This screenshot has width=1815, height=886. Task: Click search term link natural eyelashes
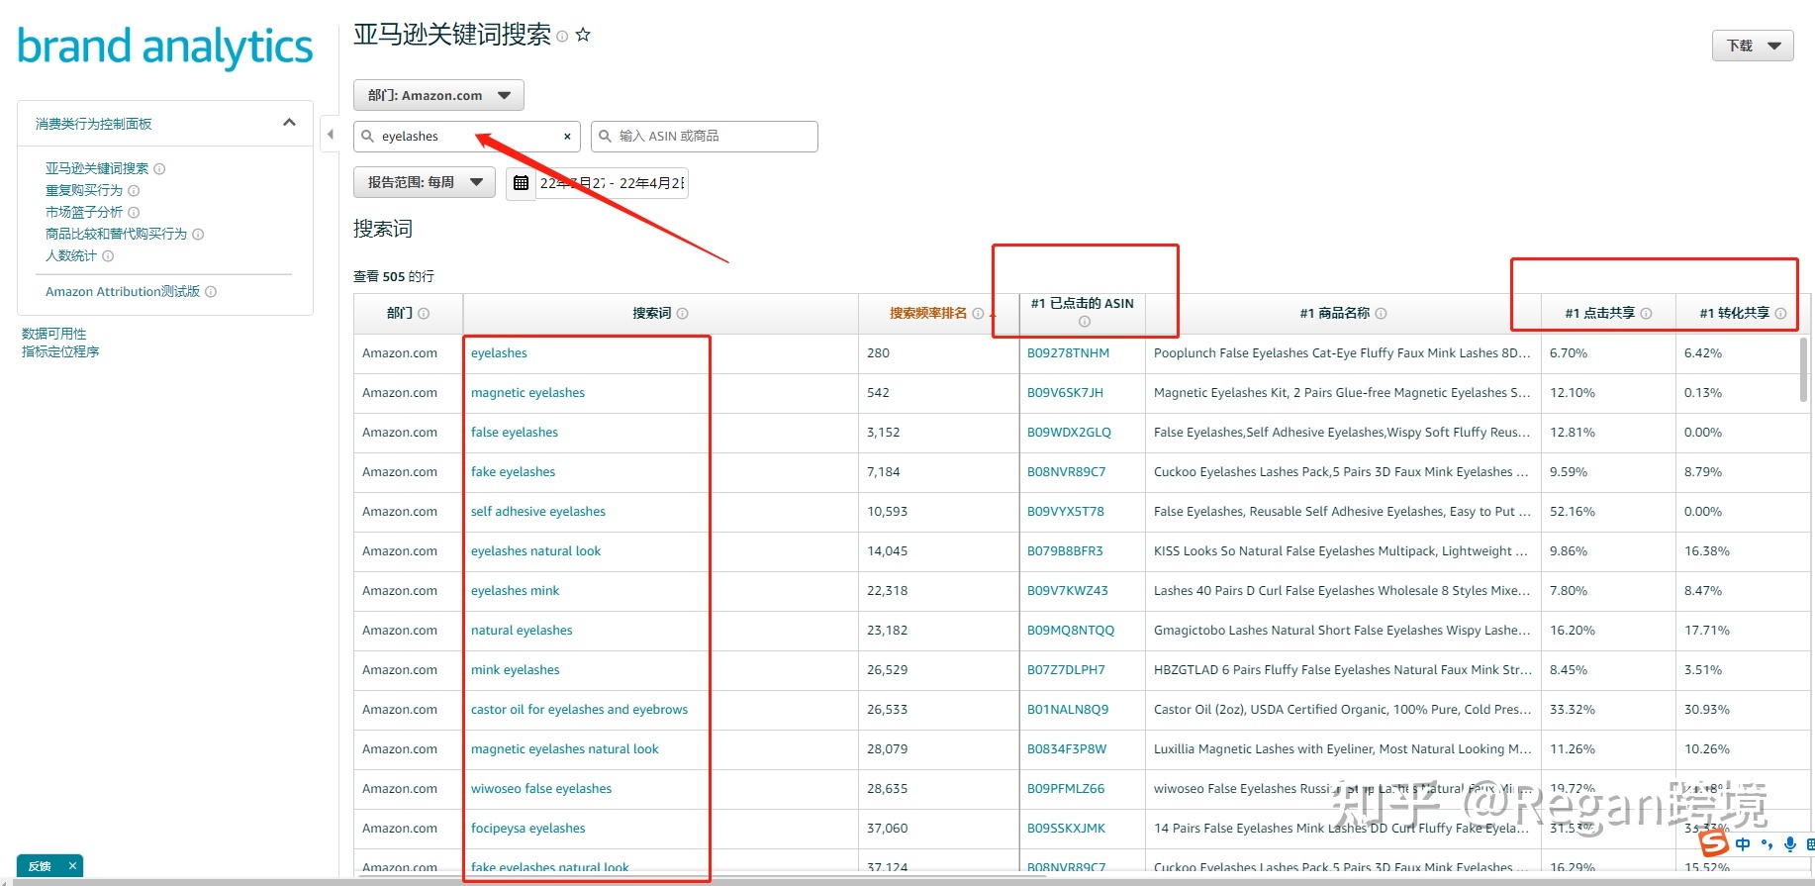(x=522, y=631)
